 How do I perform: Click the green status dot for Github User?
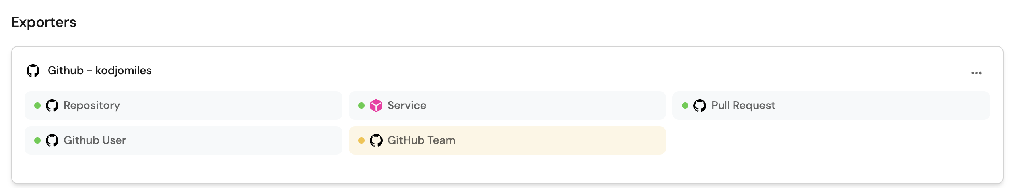click(37, 140)
